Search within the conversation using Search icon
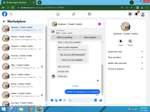Image resolution: width=150 pixels, height=112 pixels. point(130,41)
